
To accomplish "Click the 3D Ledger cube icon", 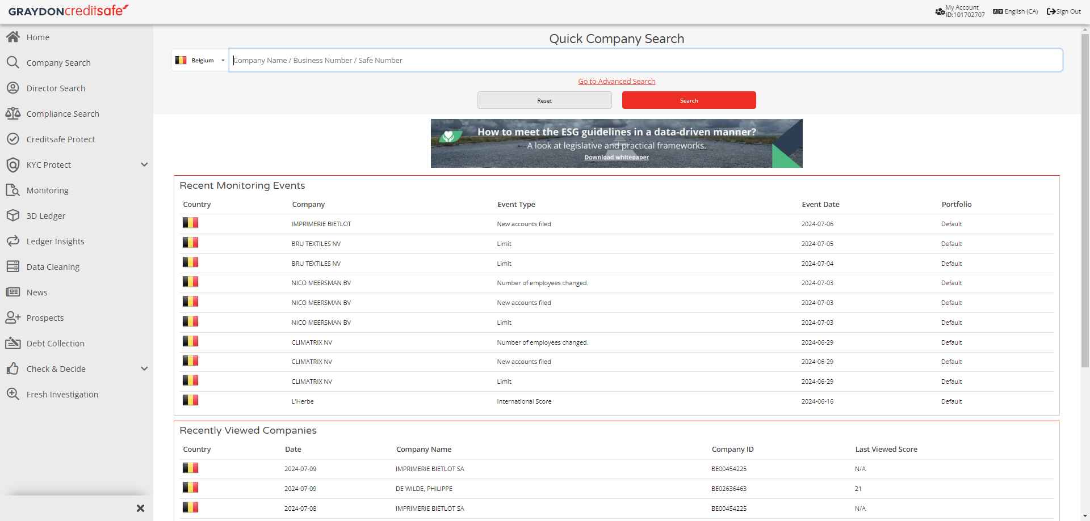I will 13,215.
